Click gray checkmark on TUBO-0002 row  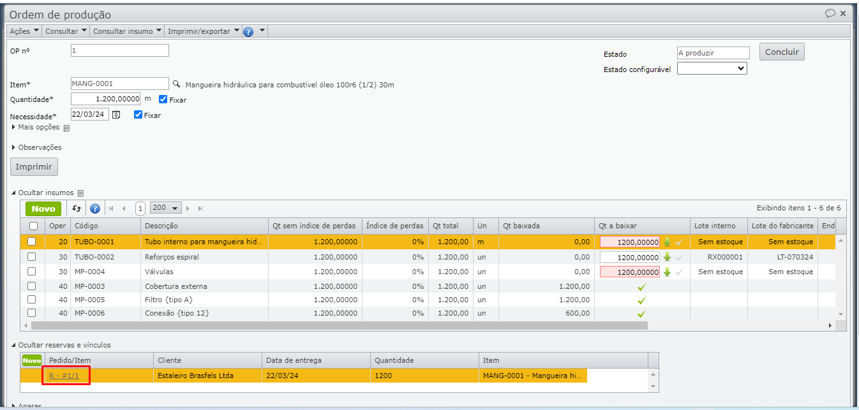coord(679,257)
